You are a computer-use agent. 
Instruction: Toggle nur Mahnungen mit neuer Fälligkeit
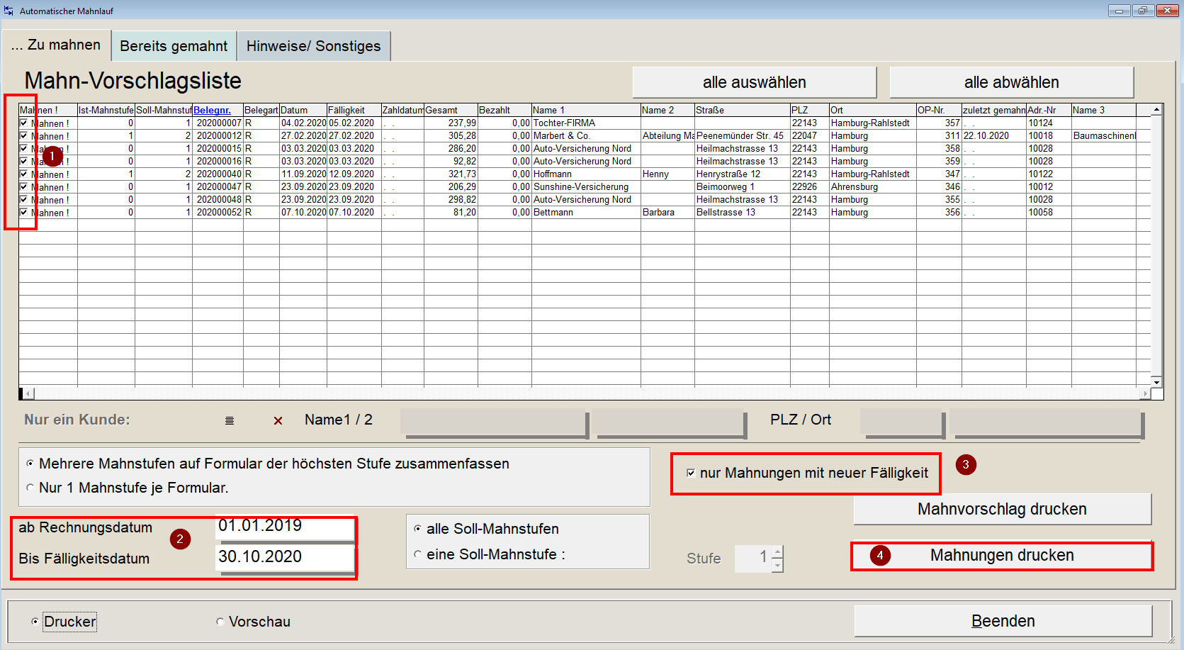(691, 473)
